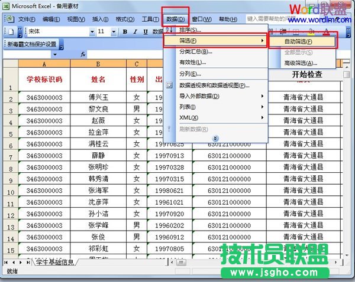Go to first sheet using the tab navigation arrow
The image size is (355, 282).
click(x=7, y=261)
